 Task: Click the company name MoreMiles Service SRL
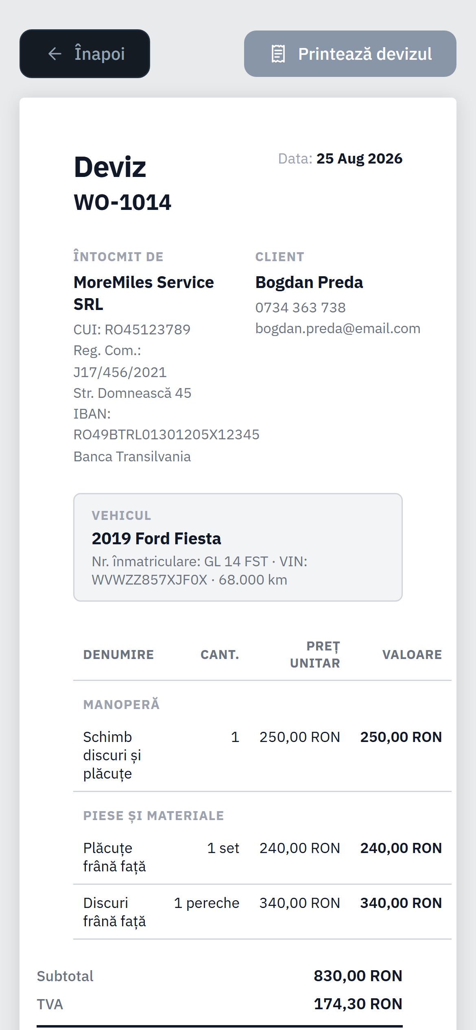144,293
